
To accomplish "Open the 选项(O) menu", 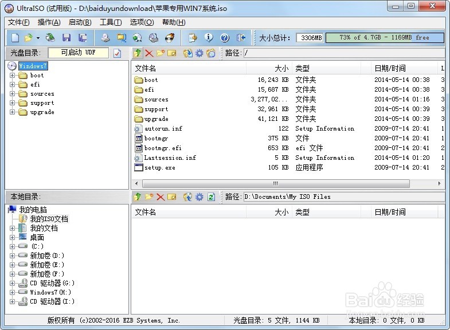I will tap(142, 22).
